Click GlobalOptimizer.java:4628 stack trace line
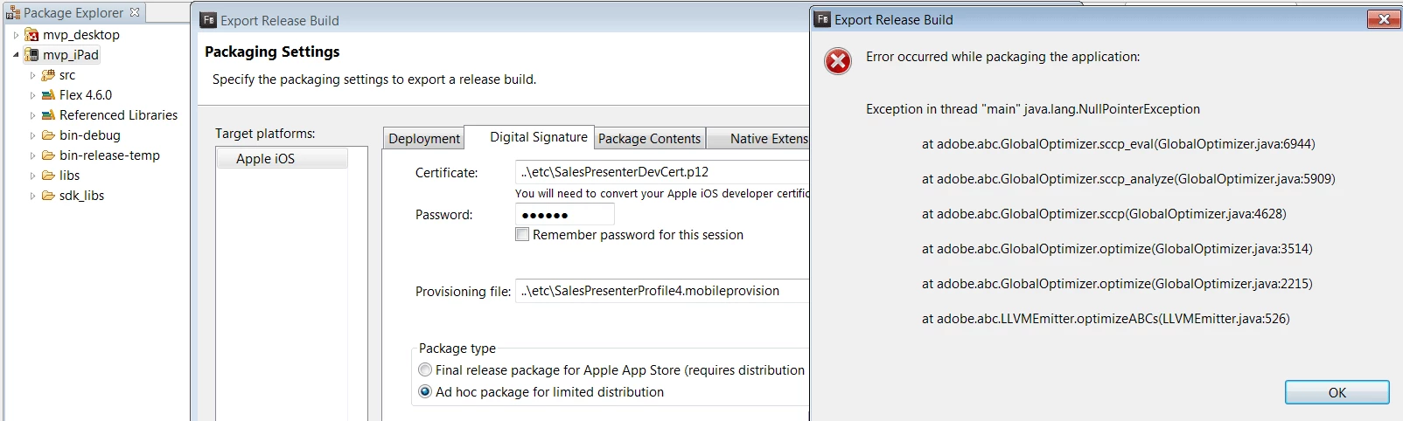The width and height of the screenshot is (1403, 421). click(x=1104, y=214)
